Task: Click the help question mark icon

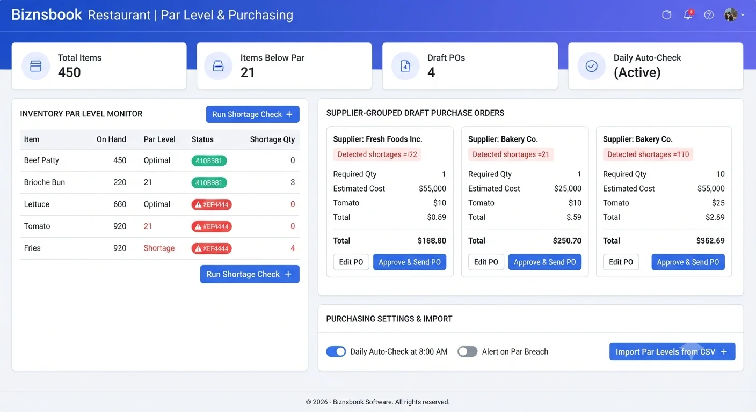Action: (x=709, y=15)
